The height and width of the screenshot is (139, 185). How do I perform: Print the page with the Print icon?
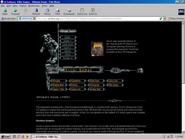tap(58, 12)
